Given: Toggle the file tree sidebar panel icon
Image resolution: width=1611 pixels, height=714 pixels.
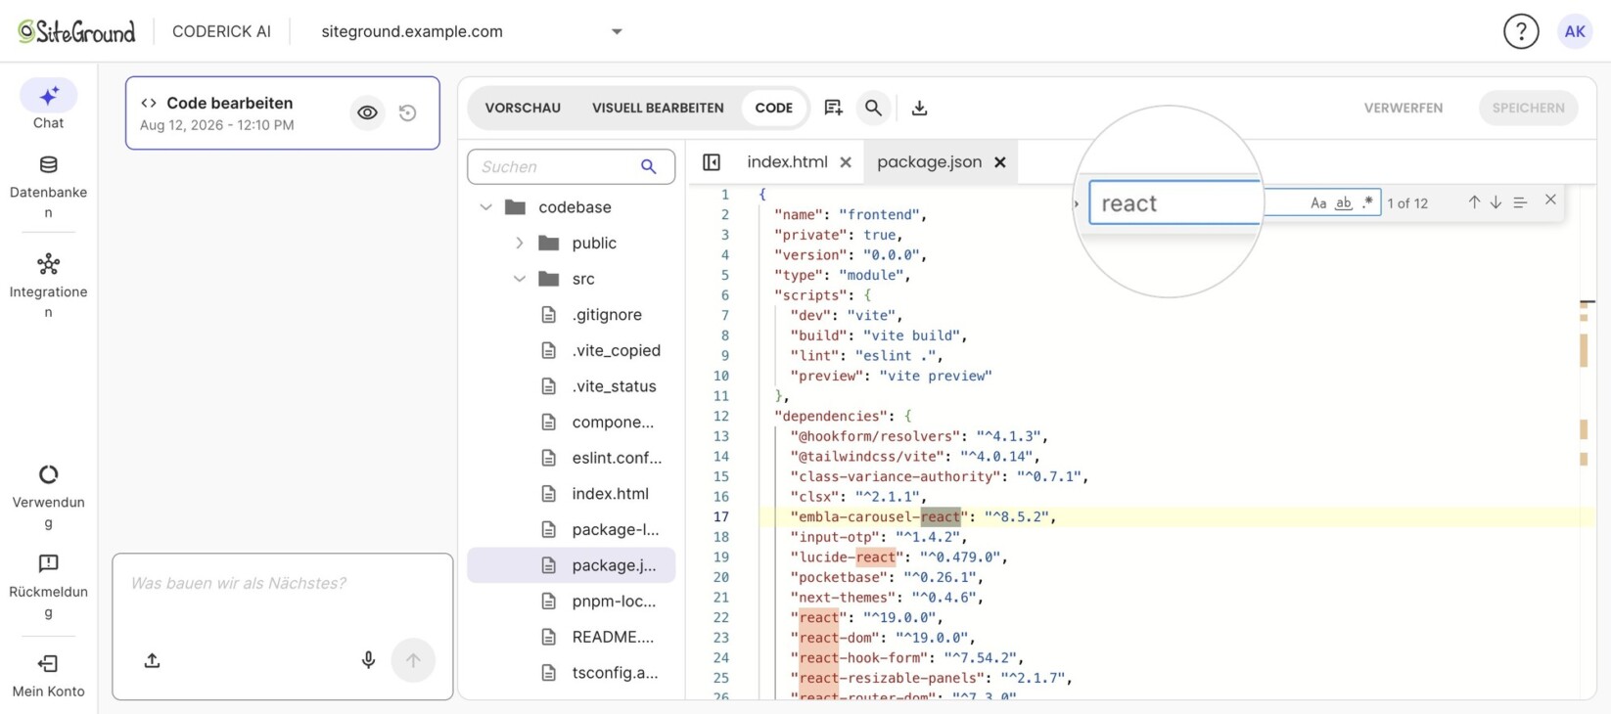Looking at the screenshot, I should point(712,162).
